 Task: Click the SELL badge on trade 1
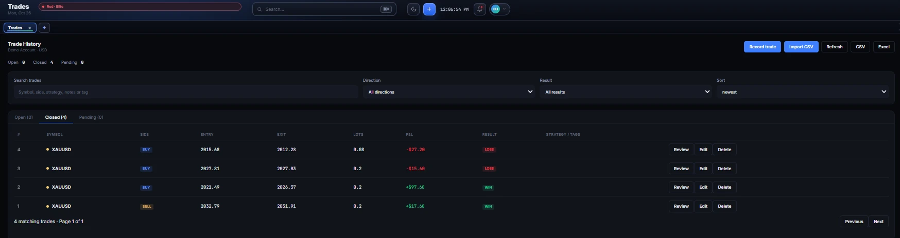[147, 207]
